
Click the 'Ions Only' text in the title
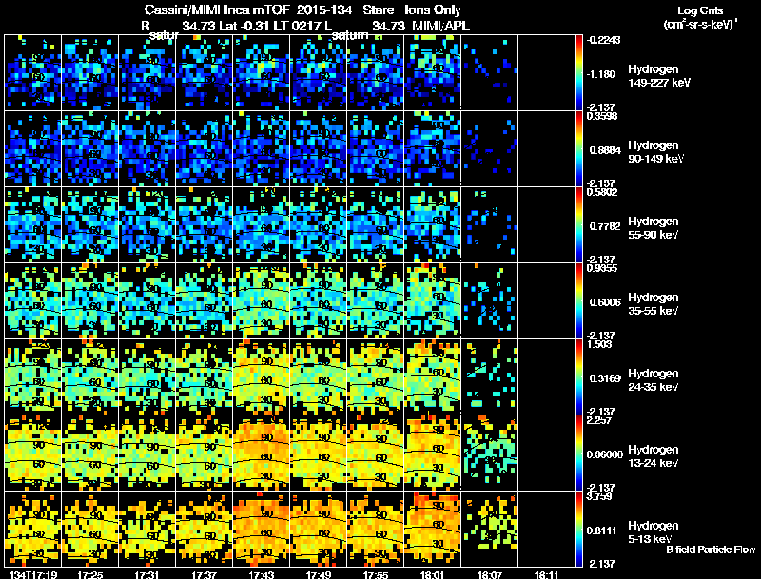(x=433, y=10)
